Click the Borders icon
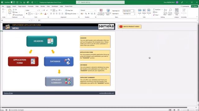This screenshot has width=199, height=111. click(37, 14)
